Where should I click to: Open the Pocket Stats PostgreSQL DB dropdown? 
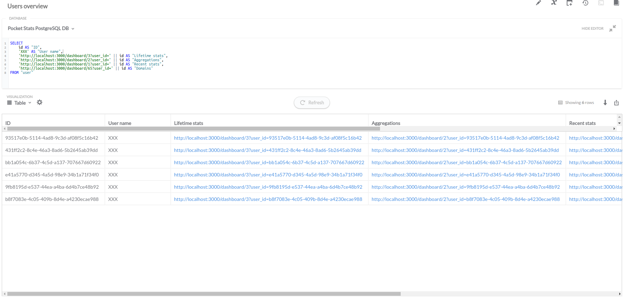coord(41,28)
